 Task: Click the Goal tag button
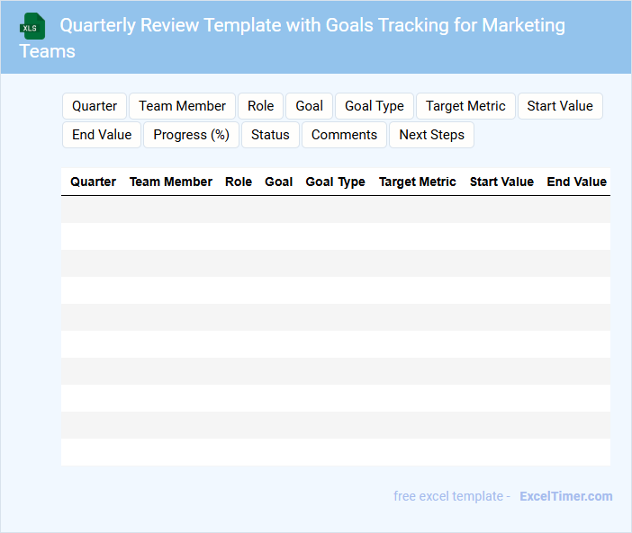[x=309, y=106]
